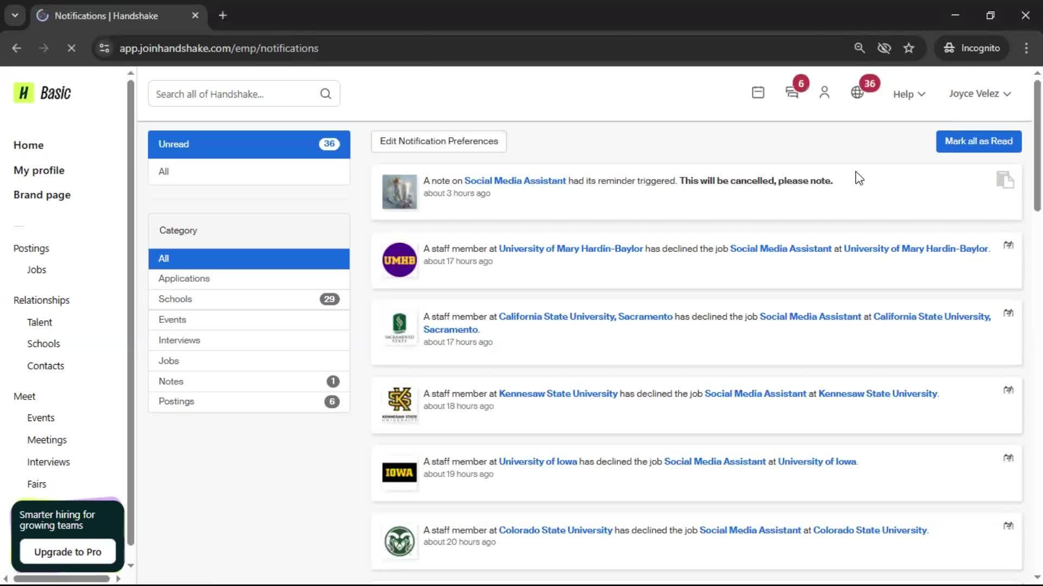The image size is (1043, 586).
Task: Click the Handshake Basic logo
Action: (42, 93)
